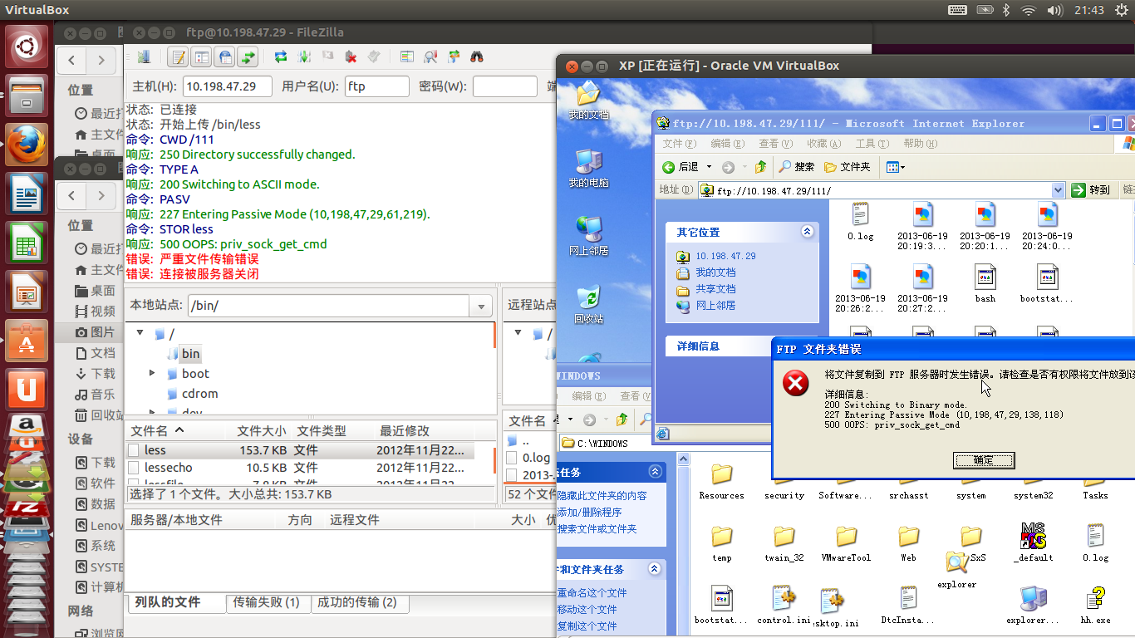Select 0.log in FileZilla remote list

coord(536,458)
